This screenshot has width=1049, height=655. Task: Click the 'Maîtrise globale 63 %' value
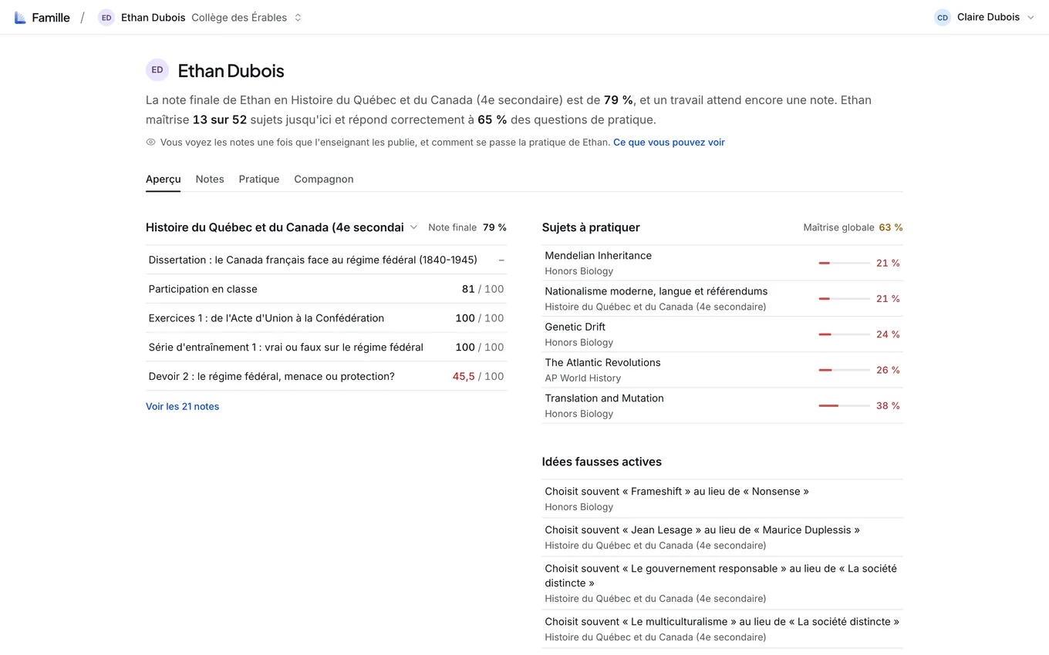(x=853, y=228)
